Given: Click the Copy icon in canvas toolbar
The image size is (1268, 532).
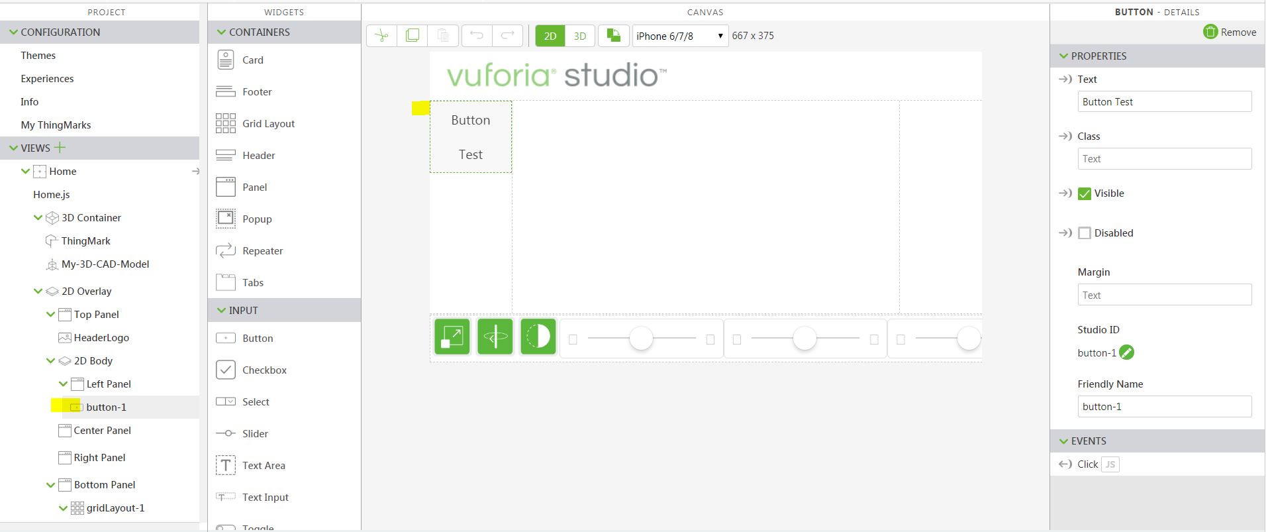Looking at the screenshot, I should pos(412,36).
